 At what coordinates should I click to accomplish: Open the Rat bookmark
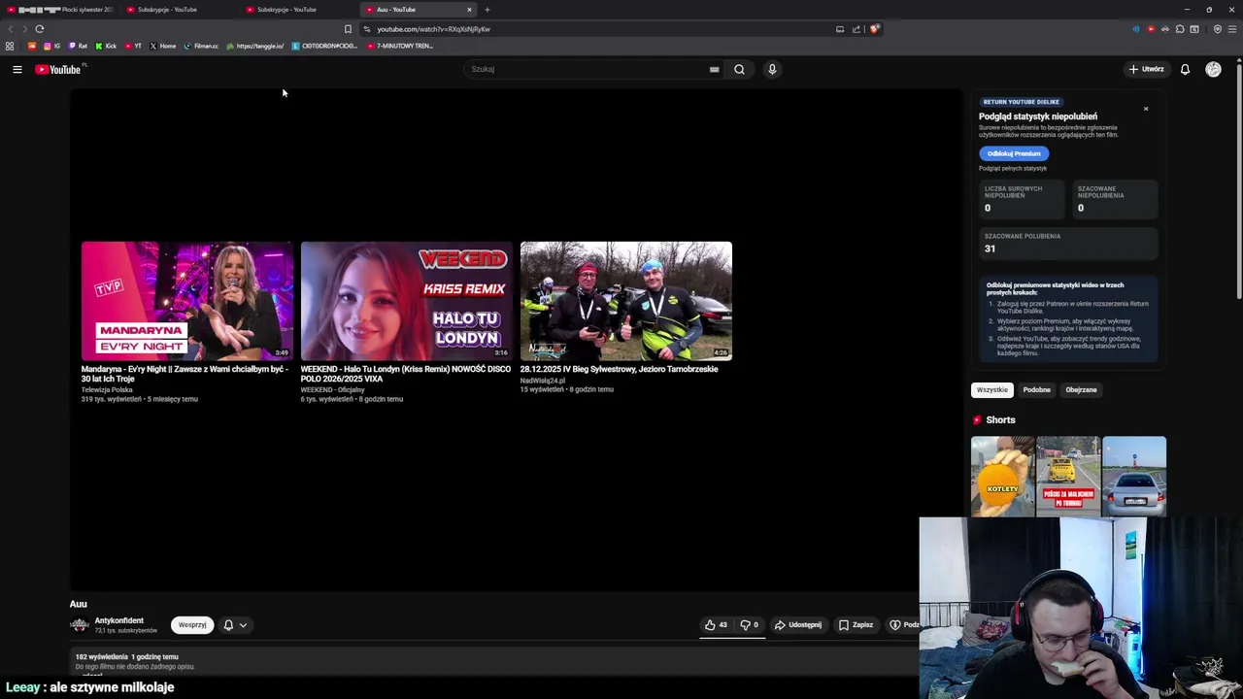78,46
